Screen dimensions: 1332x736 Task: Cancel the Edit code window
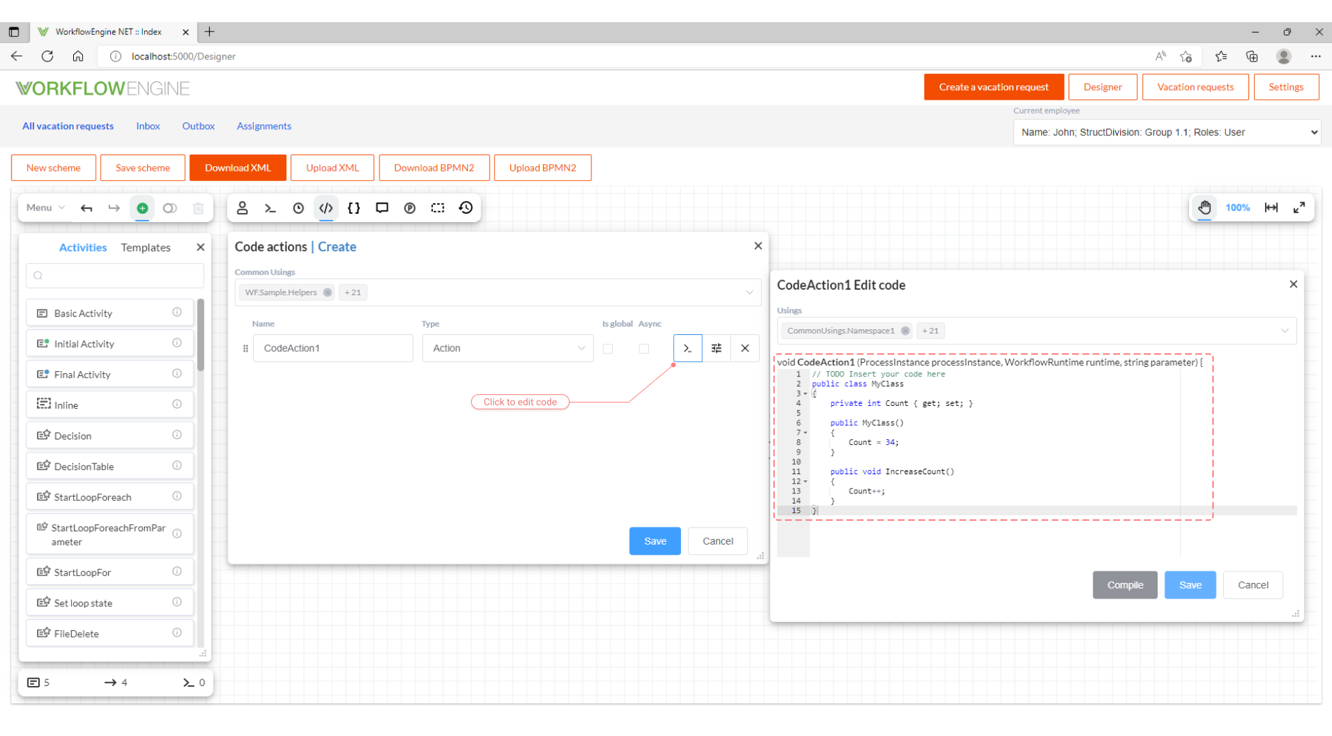pyautogui.click(x=1253, y=585)
